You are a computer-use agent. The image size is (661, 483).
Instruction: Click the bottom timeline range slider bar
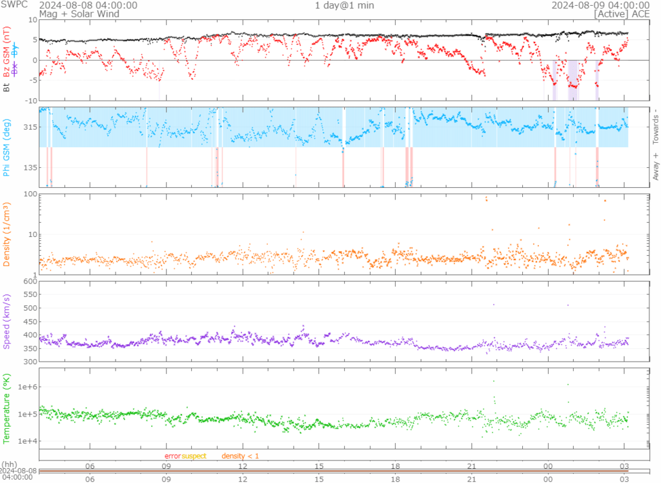[x=343, y=471]
